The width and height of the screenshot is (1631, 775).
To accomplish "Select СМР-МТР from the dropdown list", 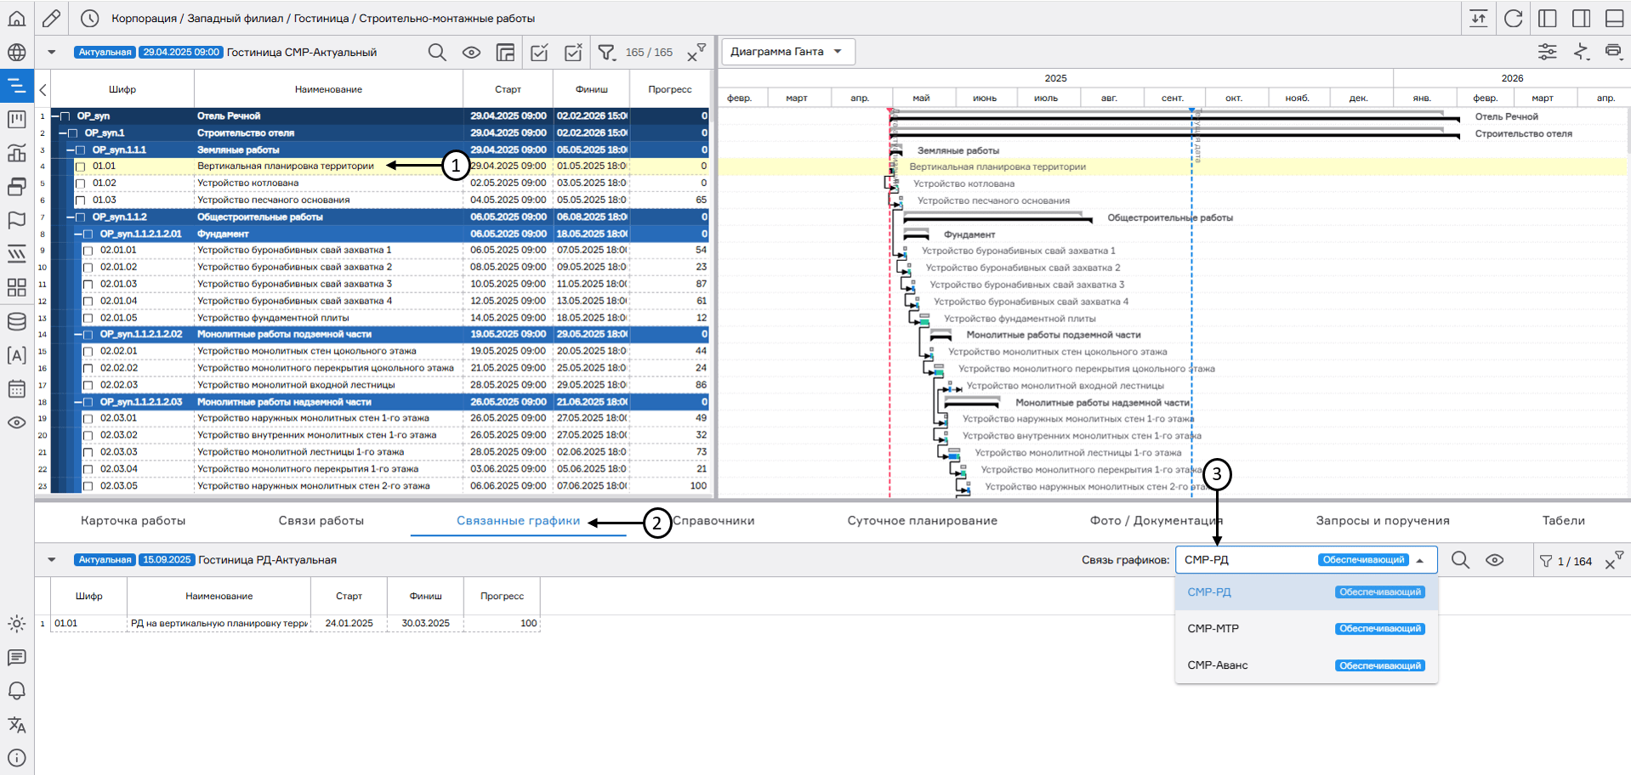I will 1213,629.
